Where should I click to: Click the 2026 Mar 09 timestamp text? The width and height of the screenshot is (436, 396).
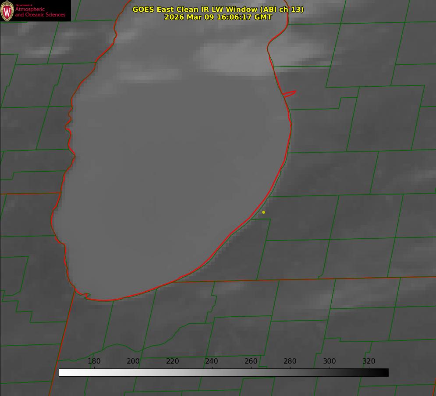pos(218,17)
